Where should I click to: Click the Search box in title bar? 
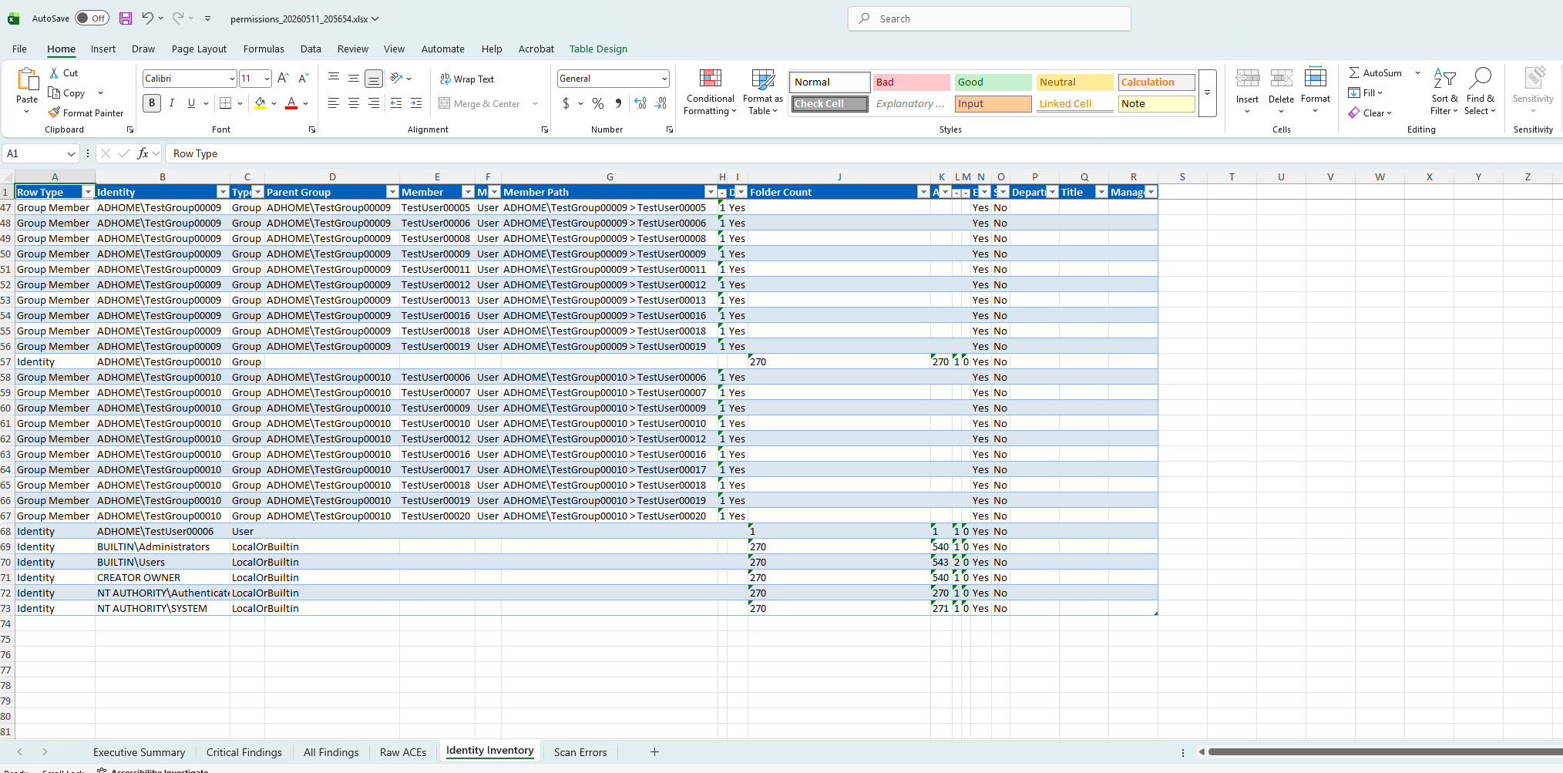pos(990,18)
